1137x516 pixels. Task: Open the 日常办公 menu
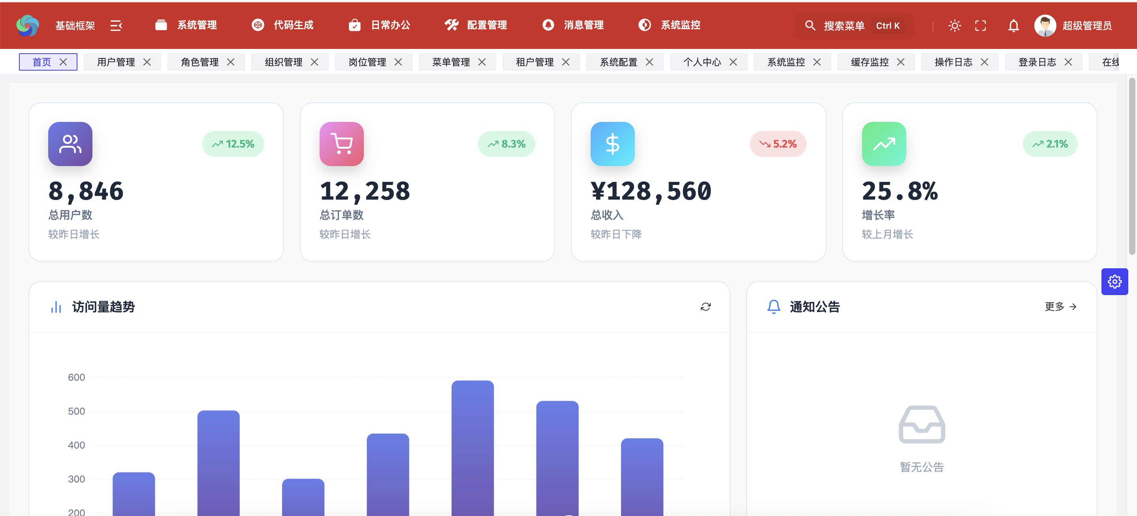379,25
